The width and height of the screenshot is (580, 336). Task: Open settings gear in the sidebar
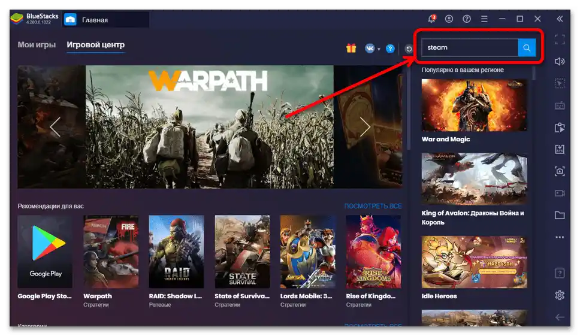coord(560,295)
